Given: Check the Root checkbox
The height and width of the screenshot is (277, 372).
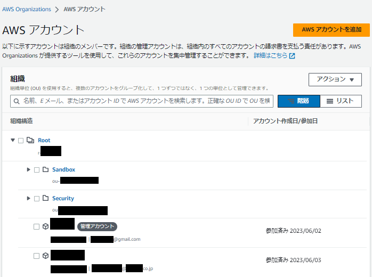Looking at the screenshot, I should pyautogui.click(x=21, y=141).
